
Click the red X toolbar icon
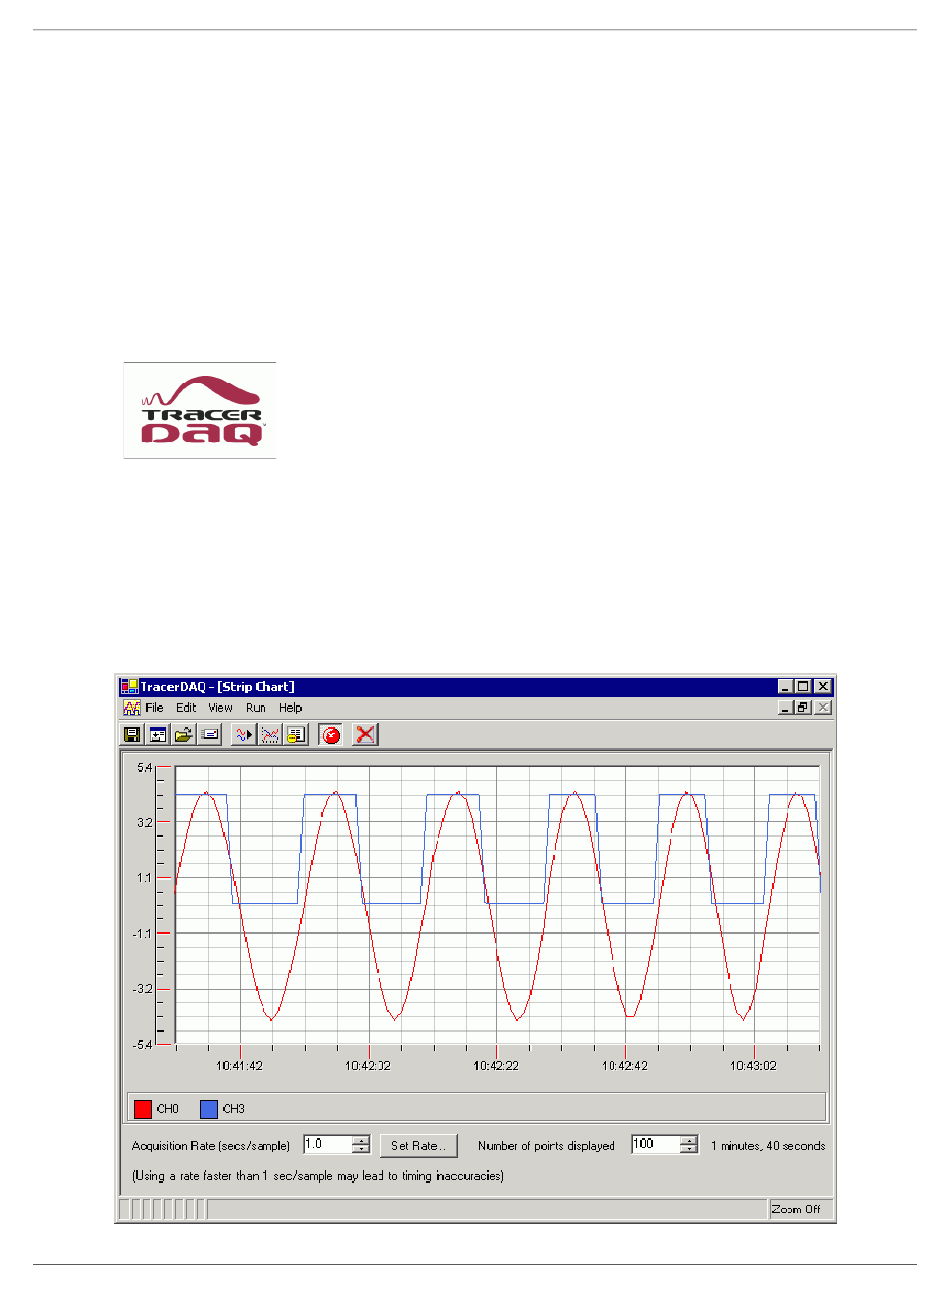click(x=365, y=735)
